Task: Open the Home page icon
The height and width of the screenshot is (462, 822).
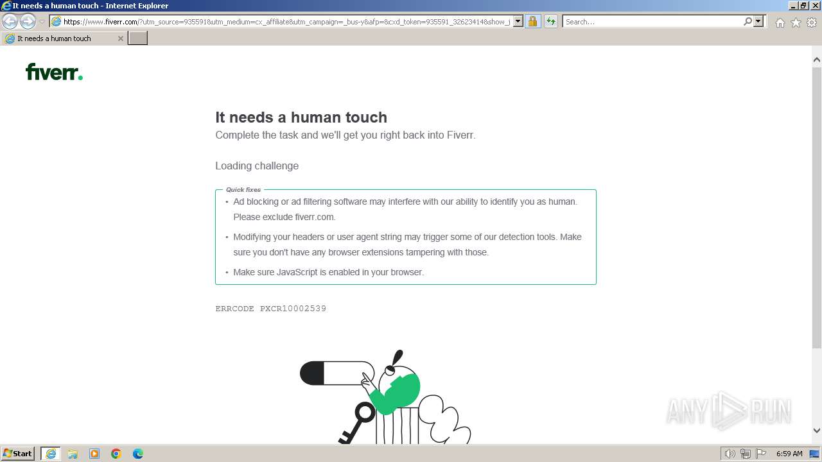Action: (x=780, y=22)
